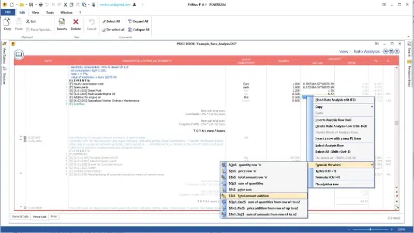Screen dimensions: 414x233
Task: Open the dropdown arrow next to the Save icon
Action: point(36,5)
